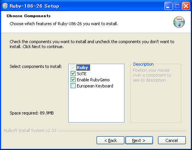Select the Ruby item label
The image size is (192, 150).
(x=83, y=68)
